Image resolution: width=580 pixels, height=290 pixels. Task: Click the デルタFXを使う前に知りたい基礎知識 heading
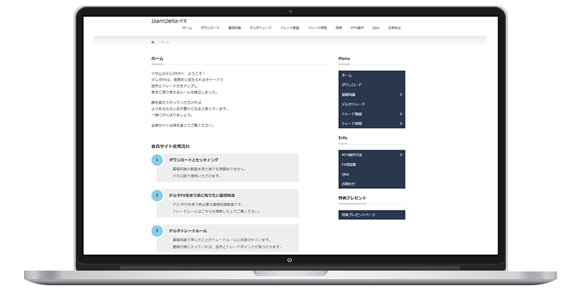point(202,195)
